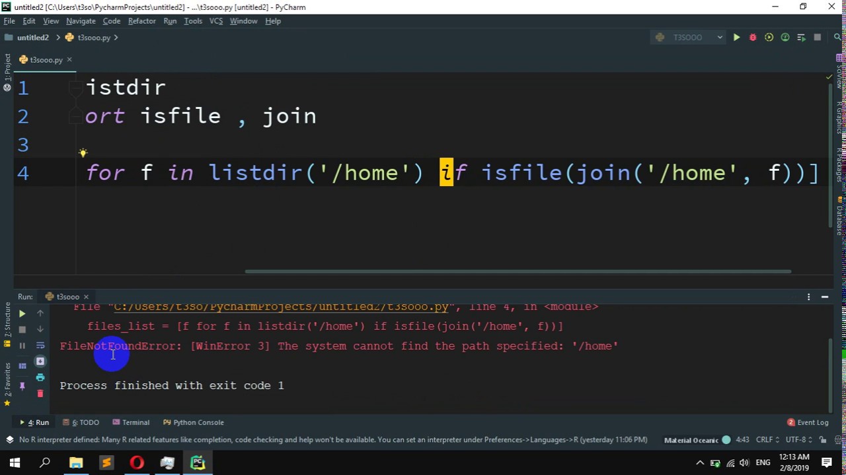Run the T3SOOO configuration
The height and width of the screenshot is (475, 846).
(736, 38)
